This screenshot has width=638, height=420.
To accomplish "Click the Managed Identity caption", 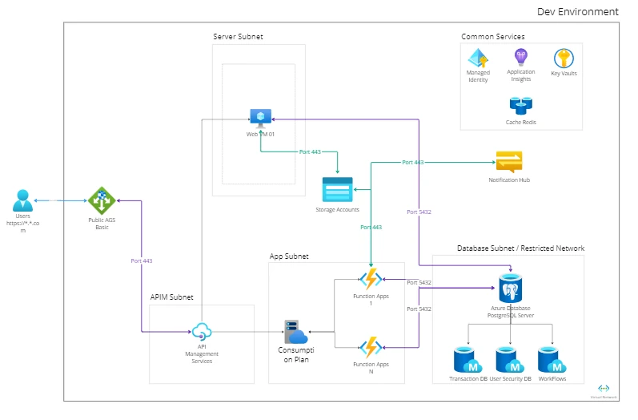I will click(478, 76).
